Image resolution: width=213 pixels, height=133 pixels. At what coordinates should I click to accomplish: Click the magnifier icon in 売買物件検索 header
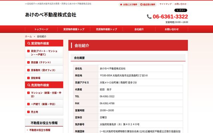pyautogui.click(x=29, y=85)
